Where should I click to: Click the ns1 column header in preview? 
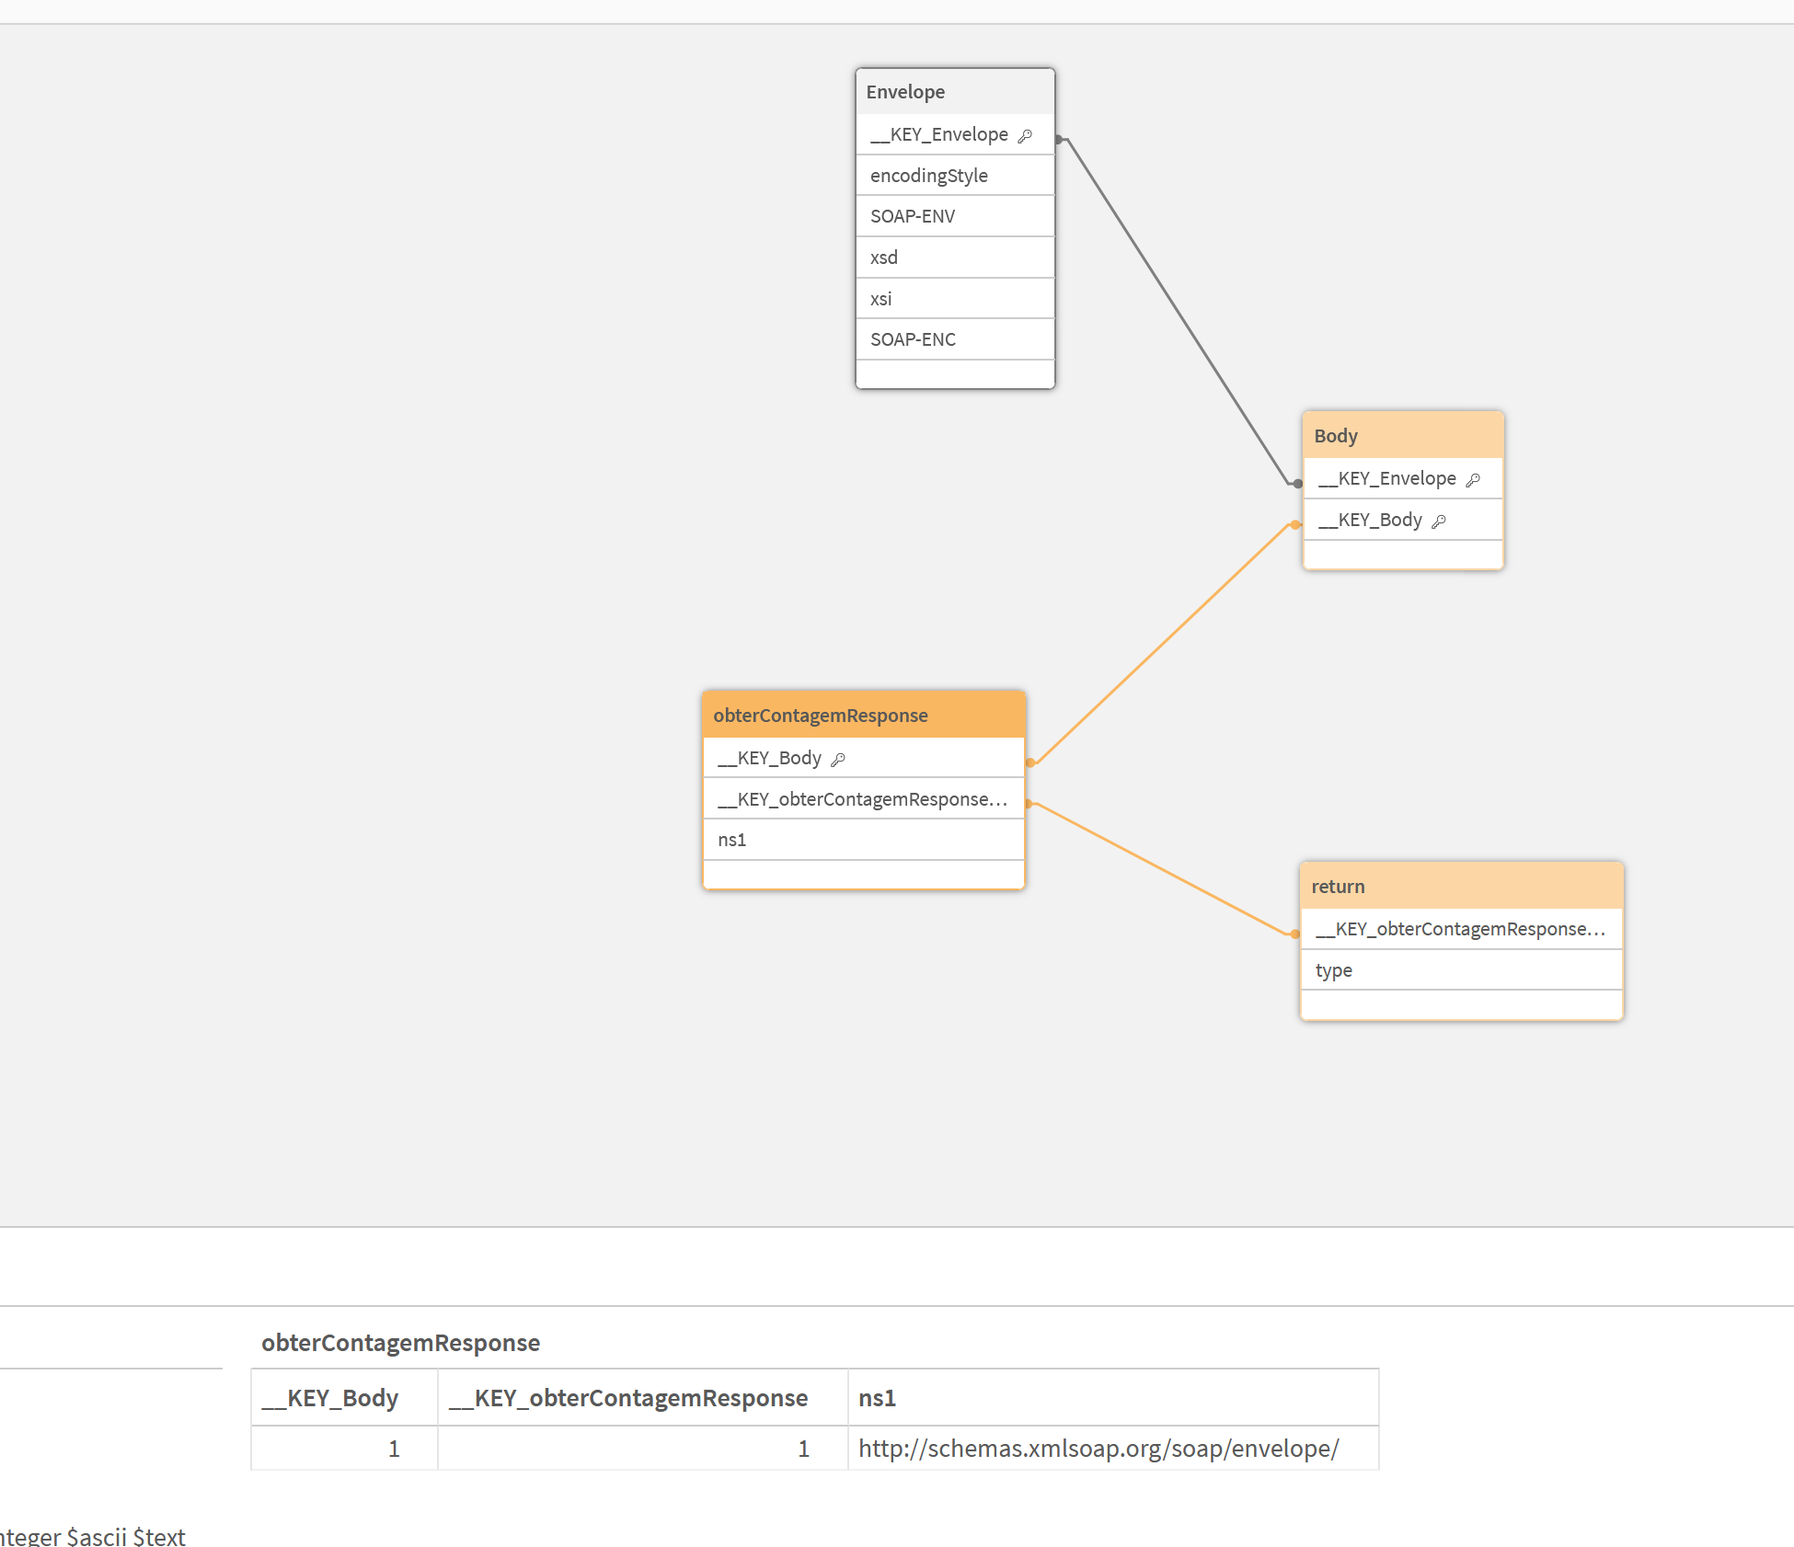point(1113,1398)
